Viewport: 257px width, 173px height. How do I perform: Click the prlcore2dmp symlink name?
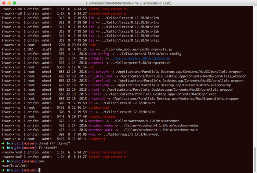(x=99, y=85)
